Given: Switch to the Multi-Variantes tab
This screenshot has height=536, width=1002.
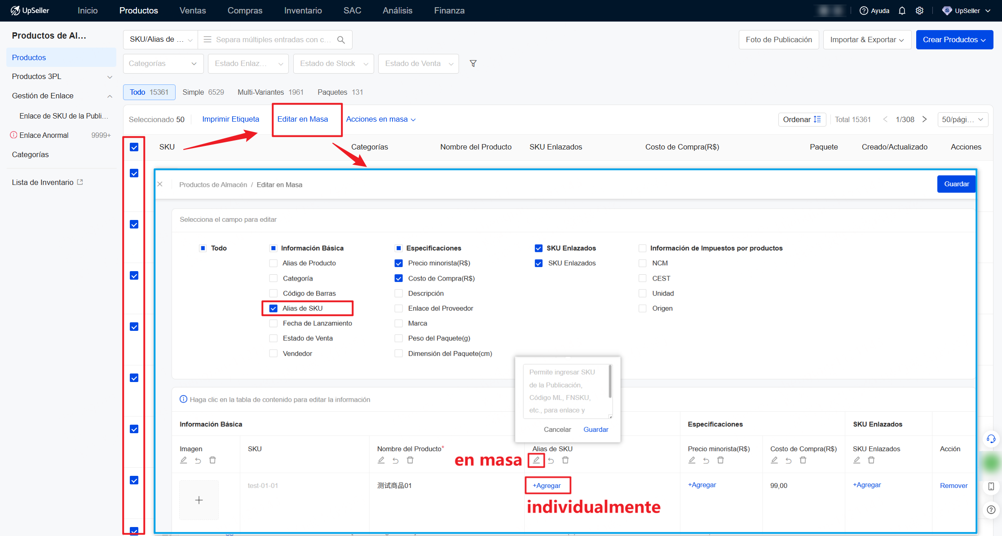Looking at the screenshot, I should 260,92.
